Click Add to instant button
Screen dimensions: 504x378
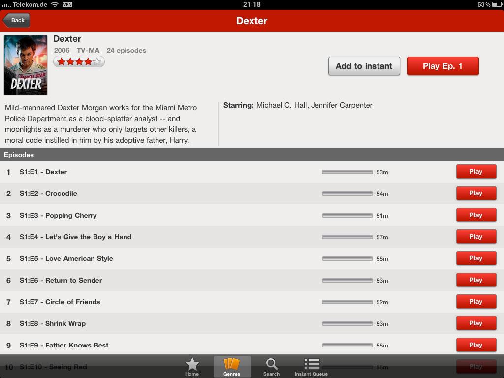pyautogui.click(x=364, y=66)
